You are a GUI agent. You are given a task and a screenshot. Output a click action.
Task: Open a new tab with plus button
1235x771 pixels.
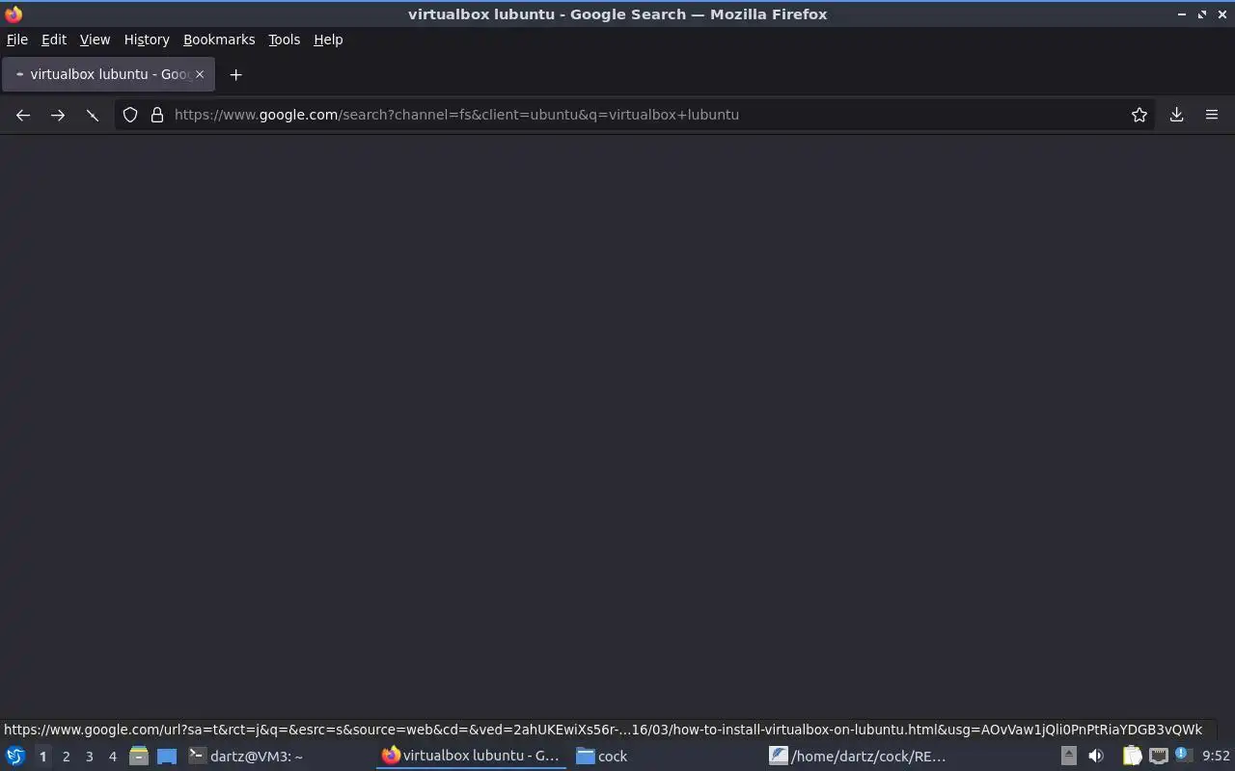click(235, 74)
